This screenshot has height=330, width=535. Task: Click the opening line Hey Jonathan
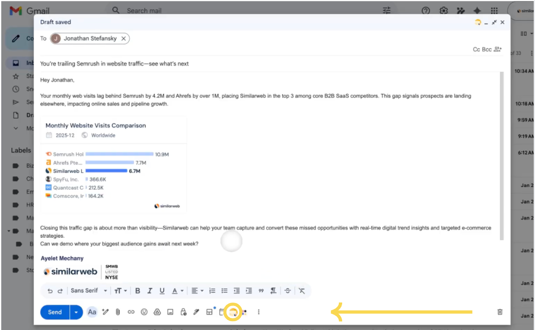pos(57,80)
